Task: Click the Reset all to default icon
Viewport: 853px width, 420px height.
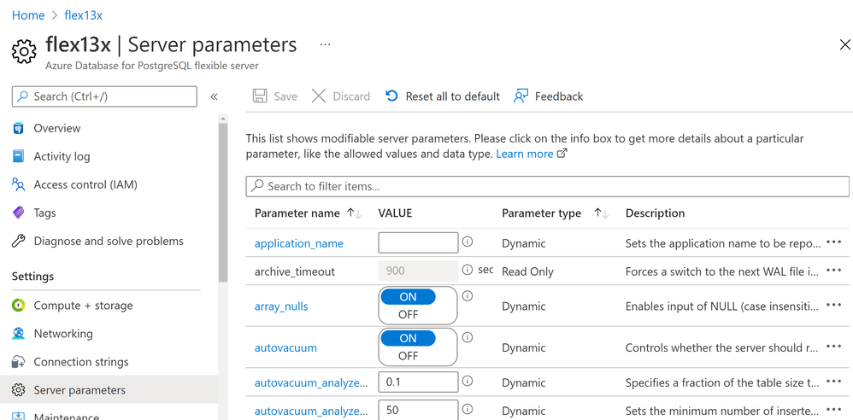Action: point(391,96)
